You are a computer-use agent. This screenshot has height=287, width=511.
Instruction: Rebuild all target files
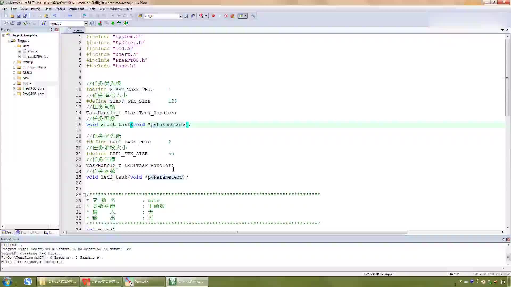(x=19, y=23)
